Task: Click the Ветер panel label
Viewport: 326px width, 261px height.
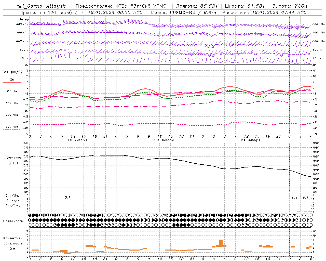Action: [x=24, y=19]
